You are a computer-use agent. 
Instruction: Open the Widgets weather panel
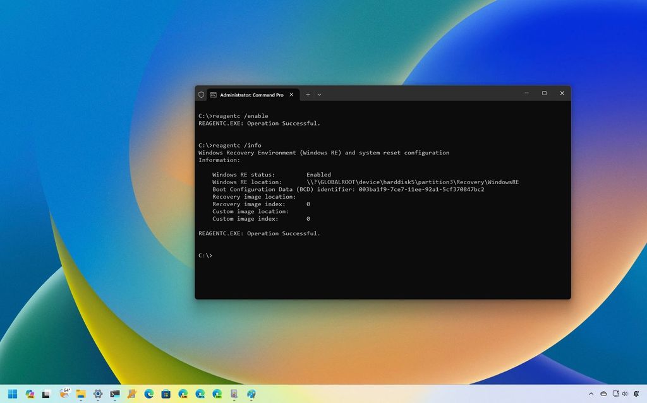(x=64, y=394)
